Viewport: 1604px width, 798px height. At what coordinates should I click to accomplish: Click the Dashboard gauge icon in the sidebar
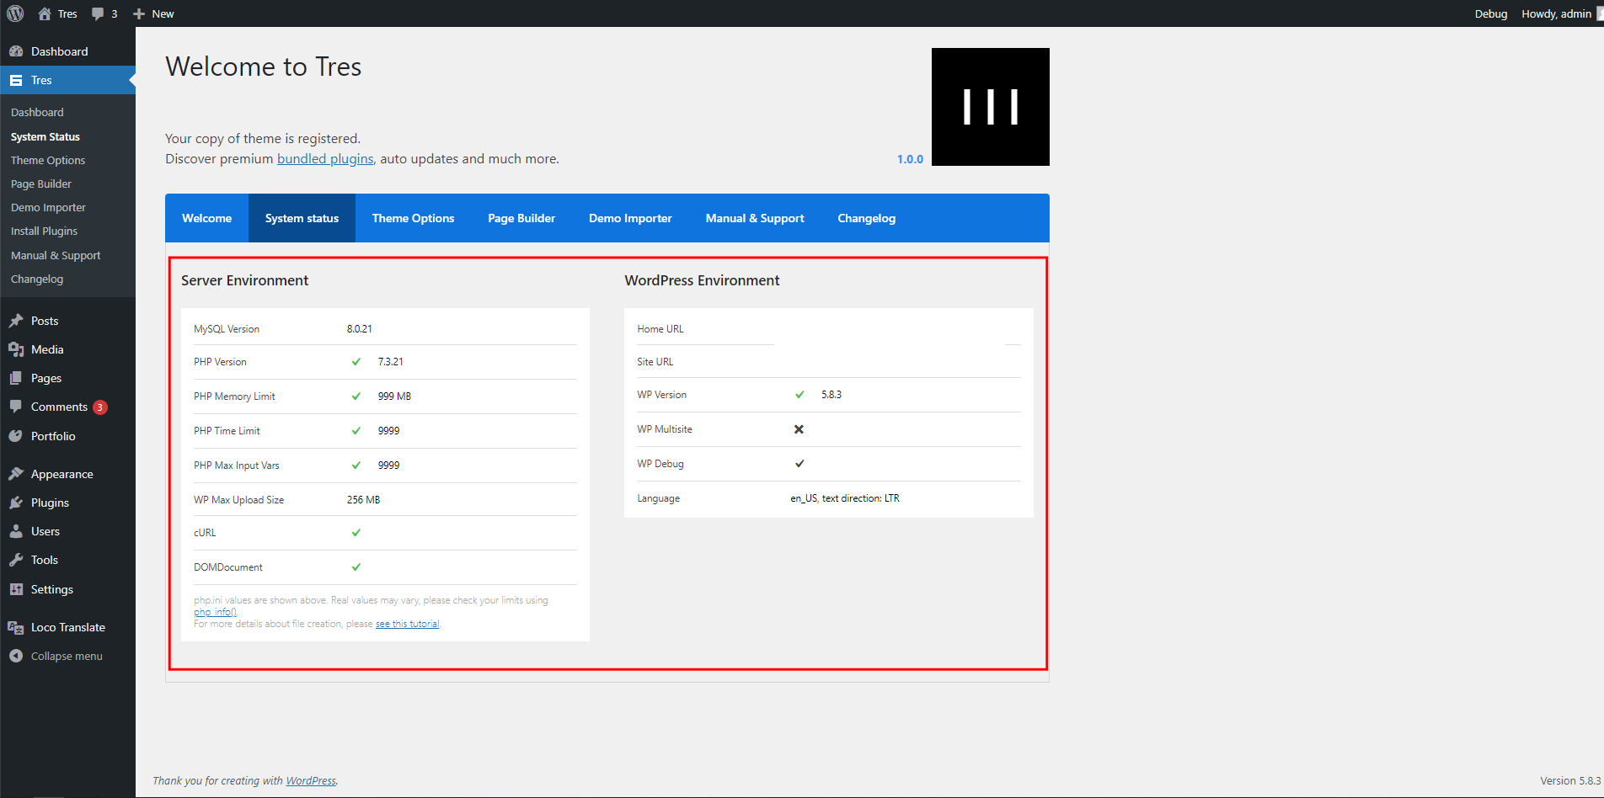click(16, 51)
